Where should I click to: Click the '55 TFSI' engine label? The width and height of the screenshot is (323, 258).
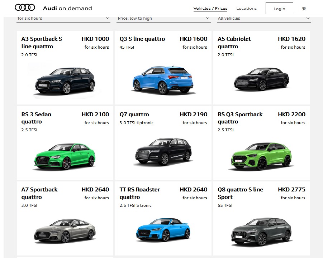tap(225, 205)
